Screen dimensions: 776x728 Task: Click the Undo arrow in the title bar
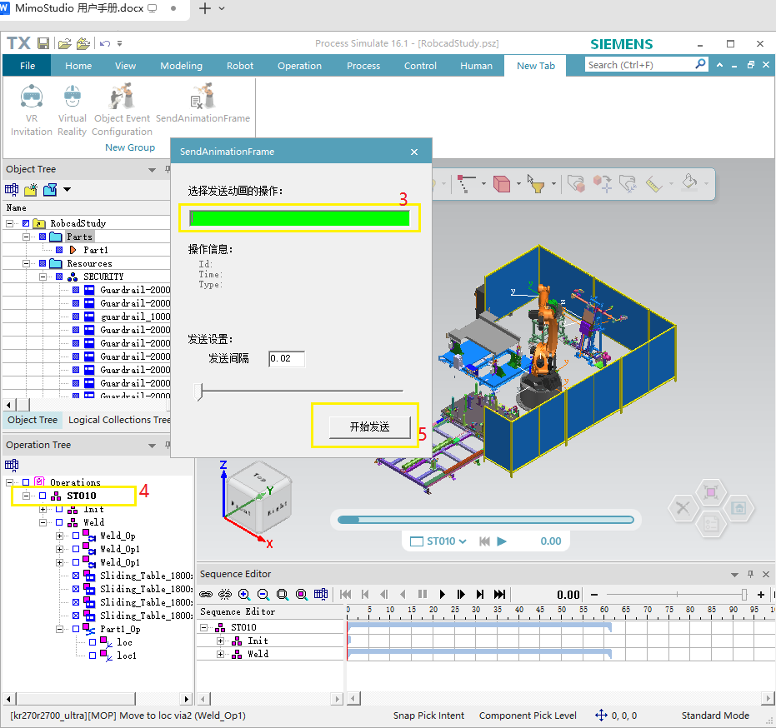104,43
